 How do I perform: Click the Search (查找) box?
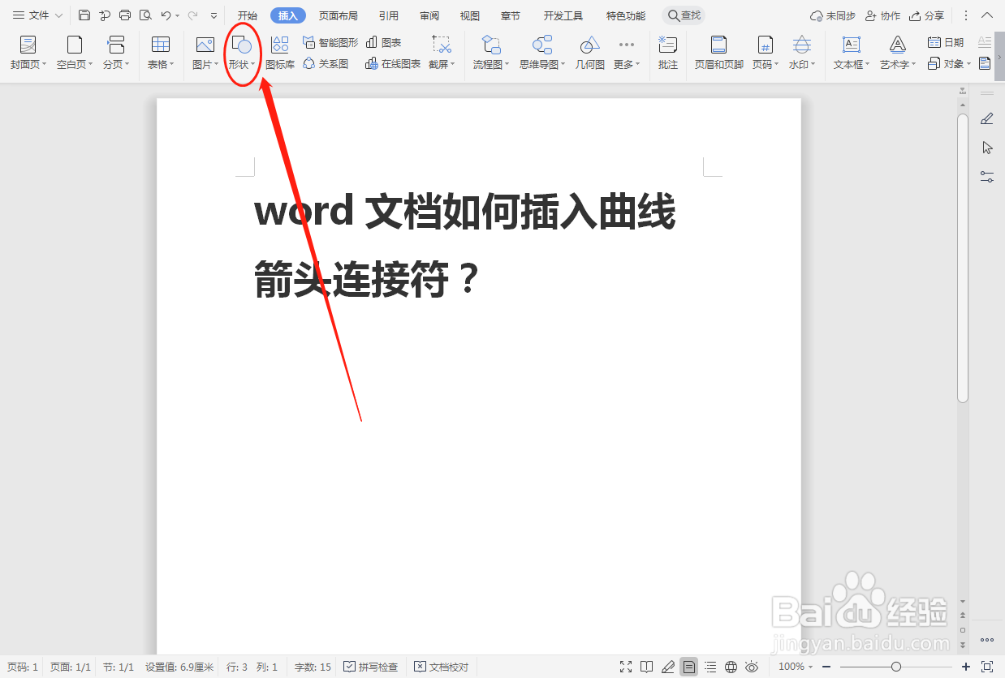point(684,15)
